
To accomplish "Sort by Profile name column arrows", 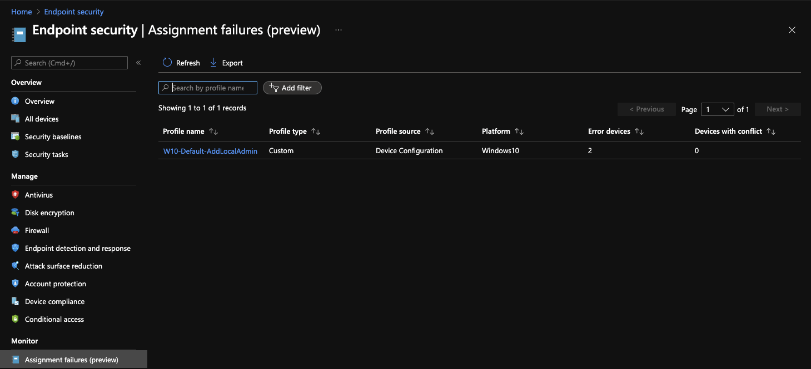I will coord(213,132).
